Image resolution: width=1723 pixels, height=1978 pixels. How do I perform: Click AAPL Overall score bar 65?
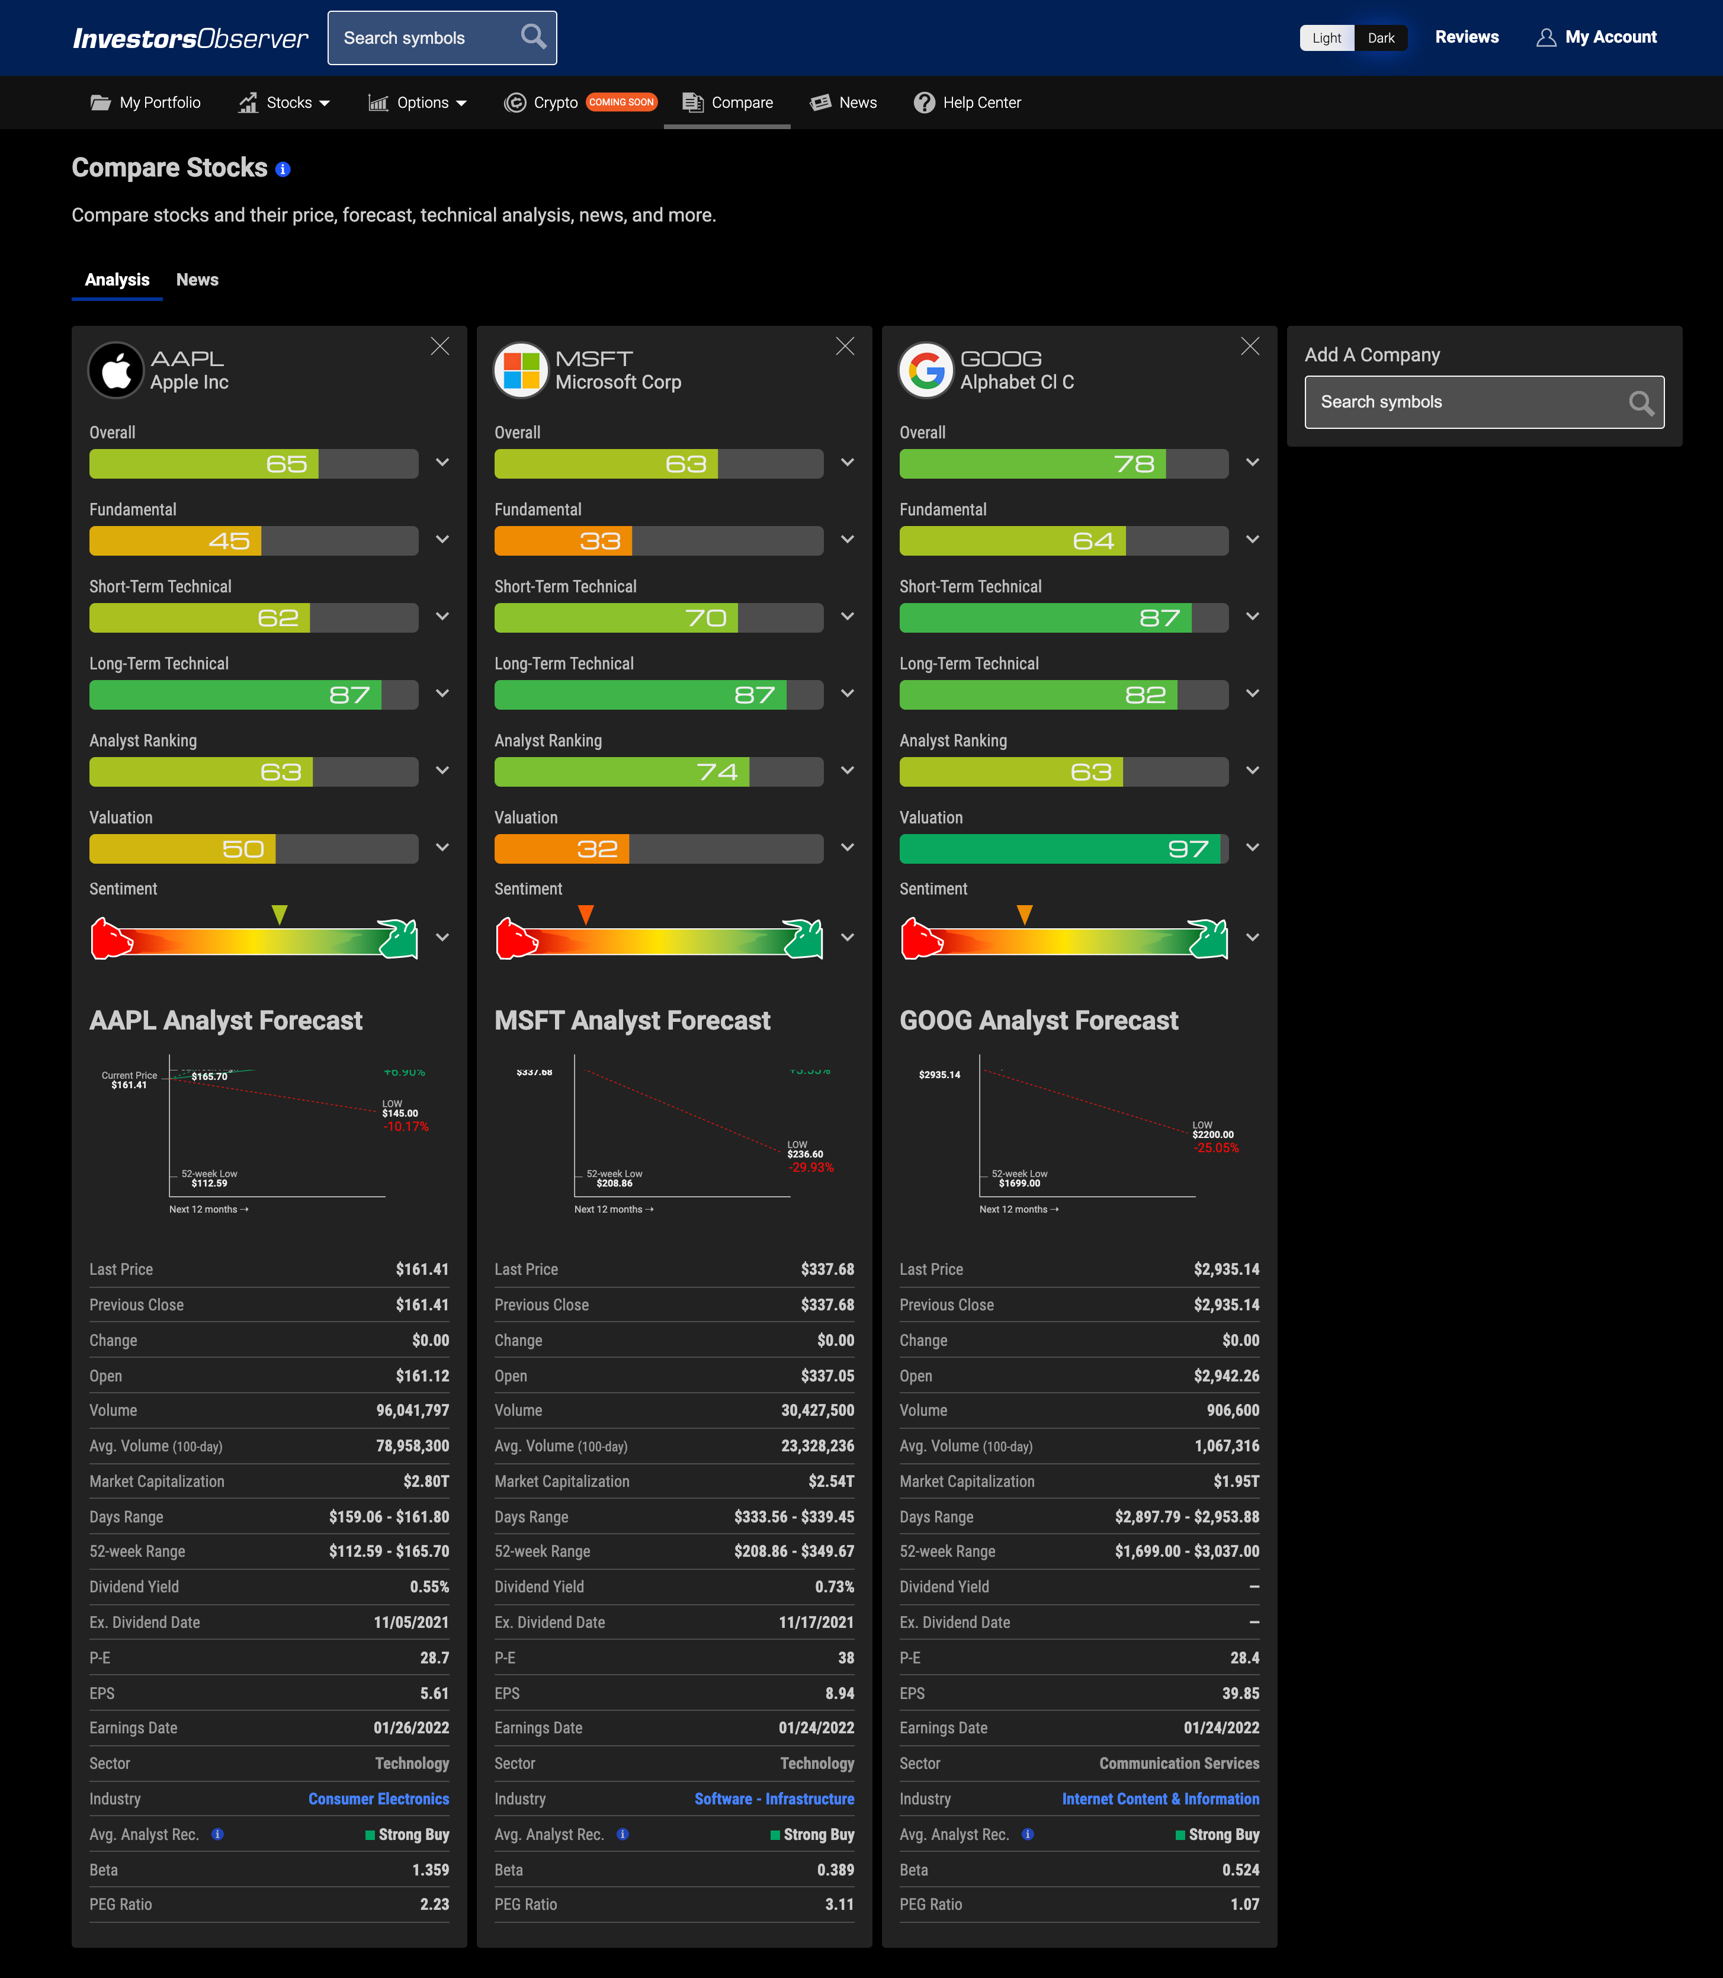[x=254, y=464]
